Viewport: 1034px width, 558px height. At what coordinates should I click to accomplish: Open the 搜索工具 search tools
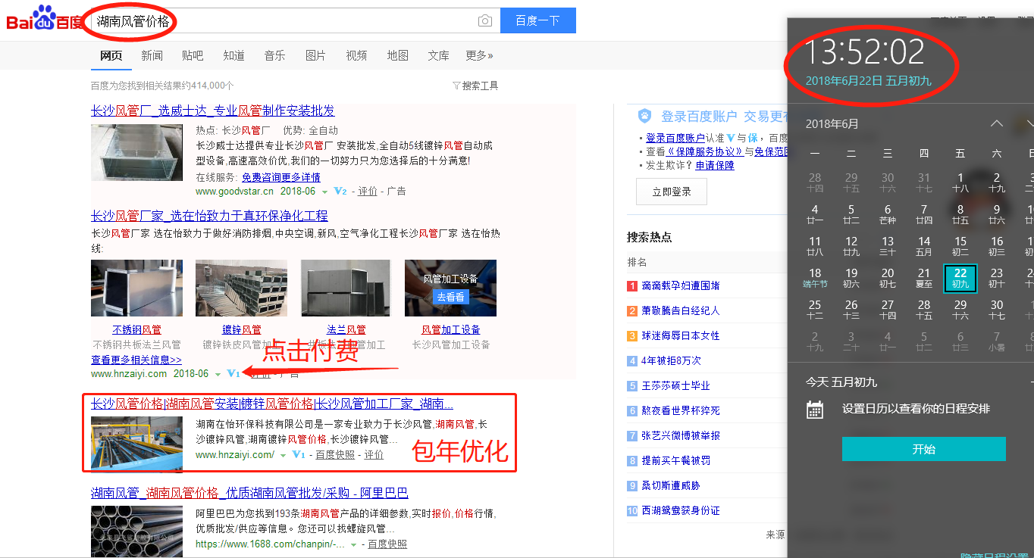[x=480, y=86]
